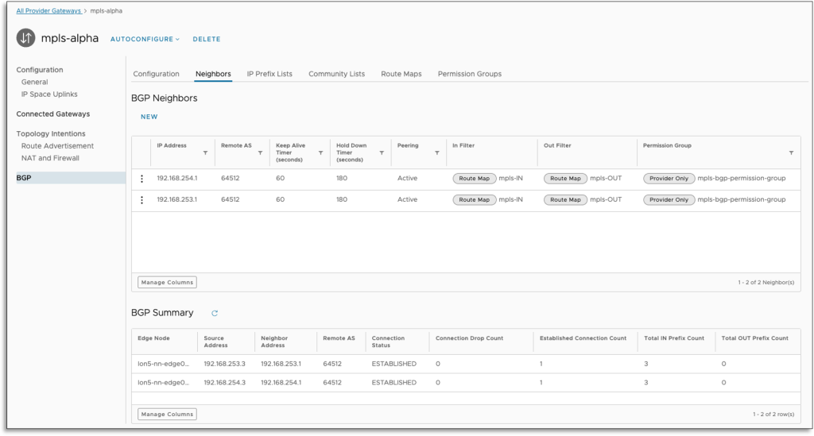This screenshot has width=814, height=436.
Task: Switch to the IP Prefix Lists tab
Action: tap(269, 74)
